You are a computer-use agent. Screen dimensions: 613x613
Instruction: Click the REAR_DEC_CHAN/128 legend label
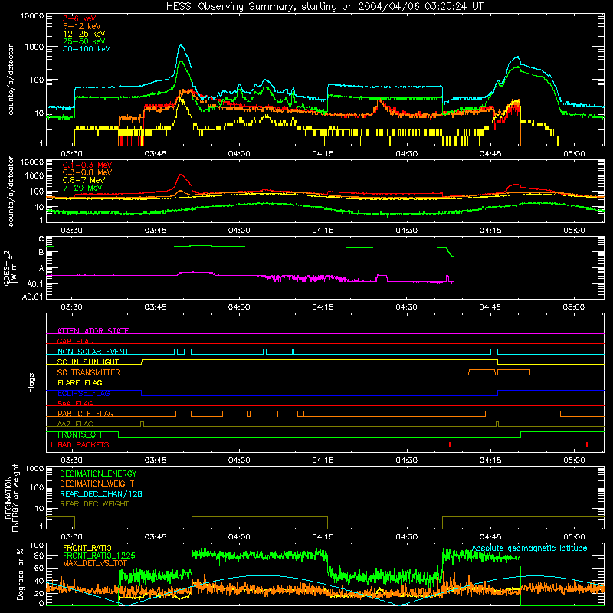point(101,493)
